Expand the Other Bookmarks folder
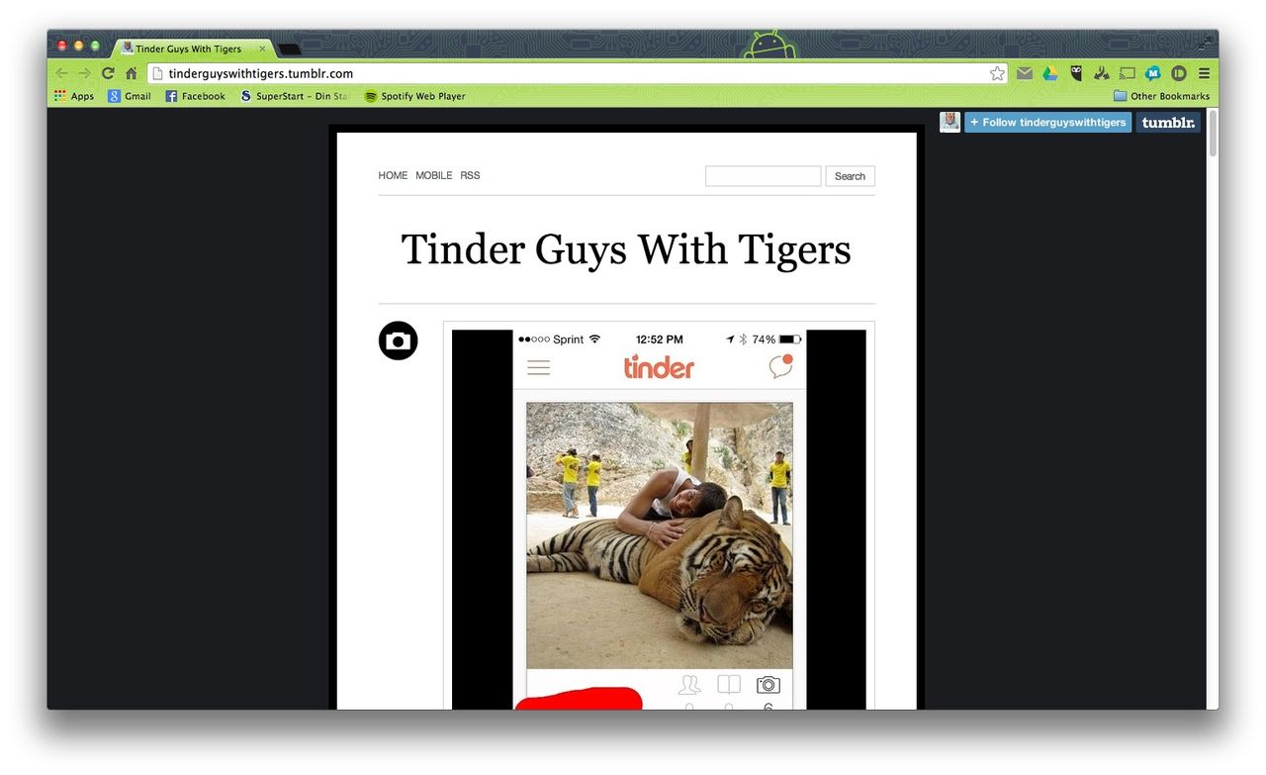 click(x=1161, y=96)
